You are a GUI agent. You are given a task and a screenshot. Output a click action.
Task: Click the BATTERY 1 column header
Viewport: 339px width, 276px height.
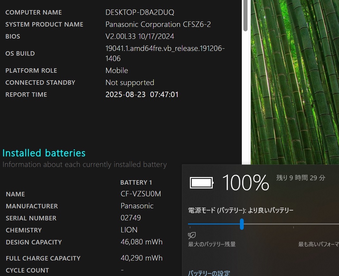coord(136,182)
